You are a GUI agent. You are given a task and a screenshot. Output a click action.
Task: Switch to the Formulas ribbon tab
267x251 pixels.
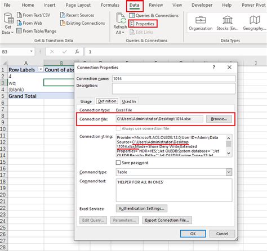pyautogui.click(x=110, y=5)
